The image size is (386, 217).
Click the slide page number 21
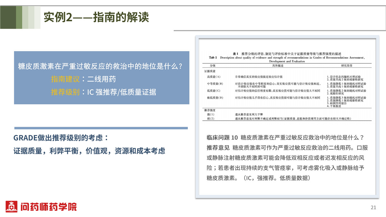tap(373, 207)
